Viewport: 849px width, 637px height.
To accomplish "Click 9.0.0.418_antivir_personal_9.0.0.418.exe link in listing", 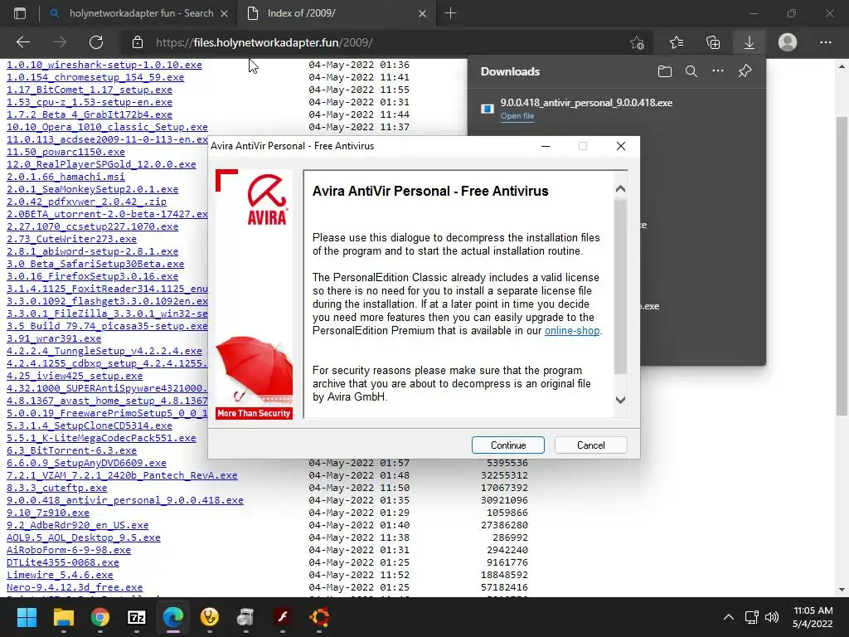I will click(125, 500).
